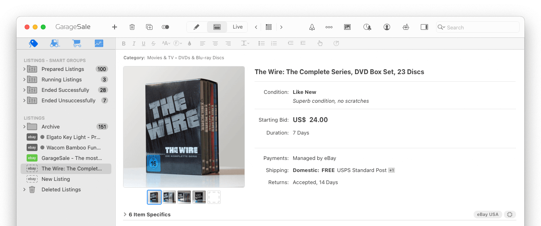Toggle italic formatting
541x226 pixels.
click(134, 44)
